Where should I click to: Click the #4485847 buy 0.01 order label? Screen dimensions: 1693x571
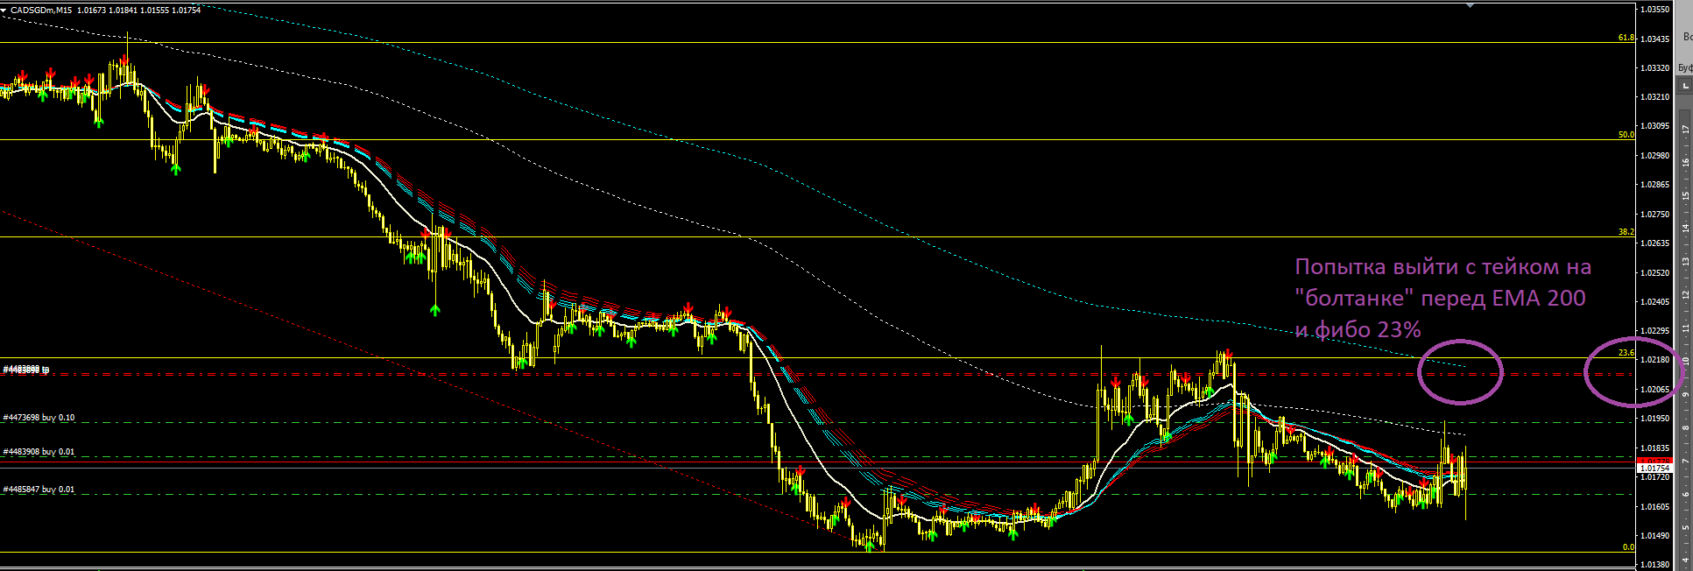click(39, 490)
